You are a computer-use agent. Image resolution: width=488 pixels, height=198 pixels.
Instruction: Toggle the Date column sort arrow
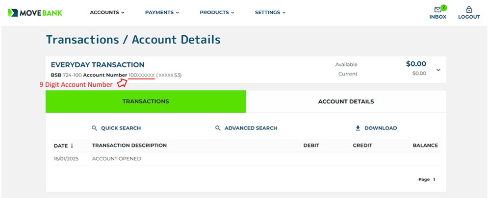[72, 146]
